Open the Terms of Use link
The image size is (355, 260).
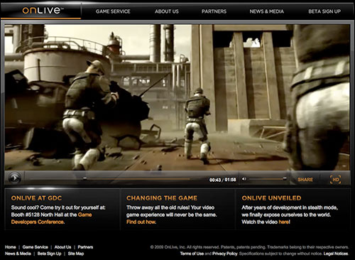click(192, 254)
